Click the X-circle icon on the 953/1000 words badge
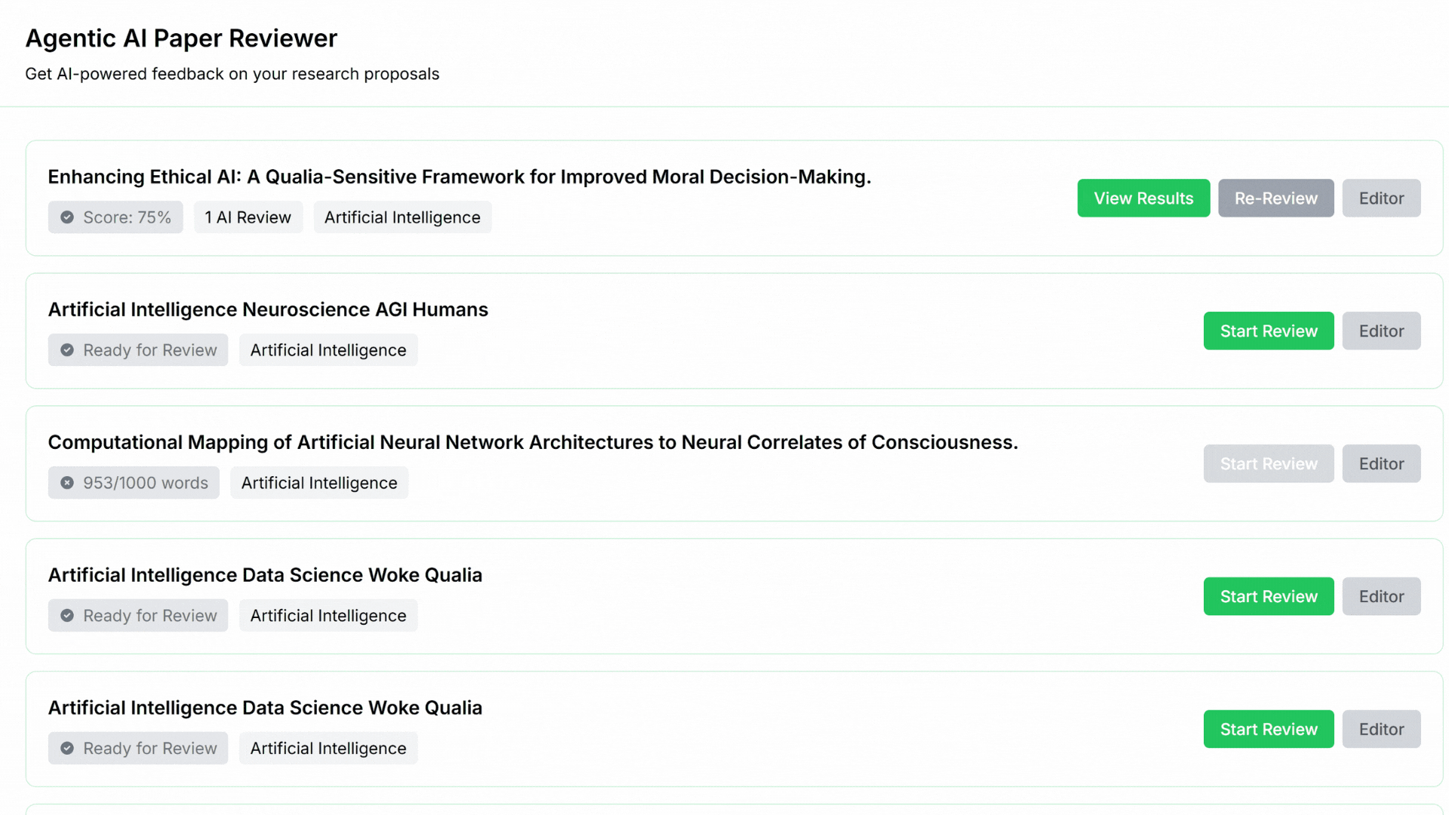1449x815 pixels. [68, 482]
